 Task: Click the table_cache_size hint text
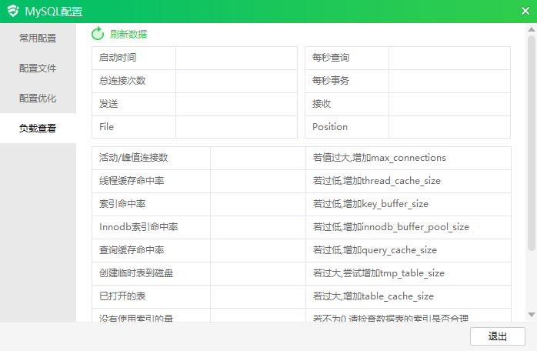(x=373, y=296)
